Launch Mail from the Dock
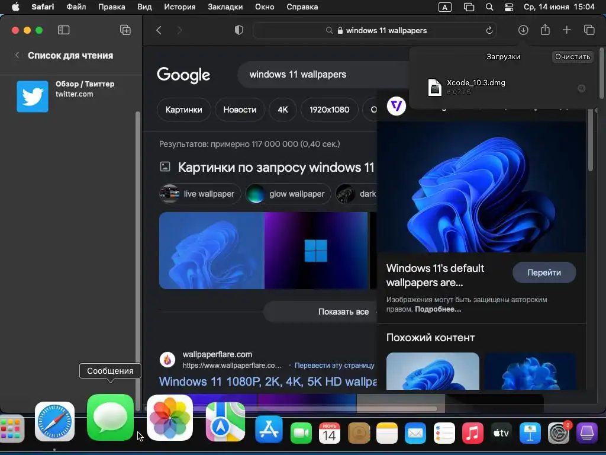Image resolution: width=606 pixels, height=455 pixels. click(x=415, y=433)
